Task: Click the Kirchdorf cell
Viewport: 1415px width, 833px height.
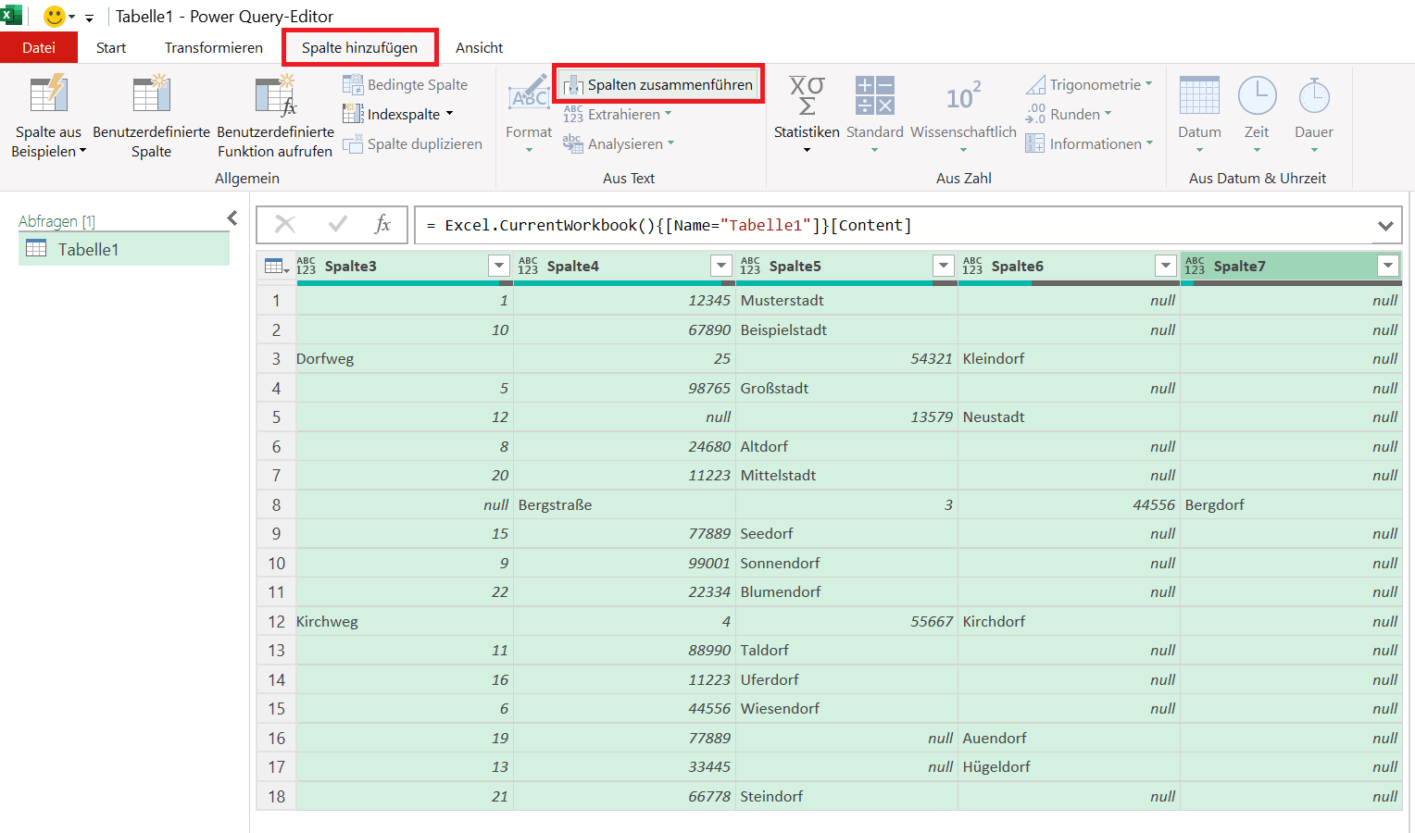Action: (x=1069, y=622)
